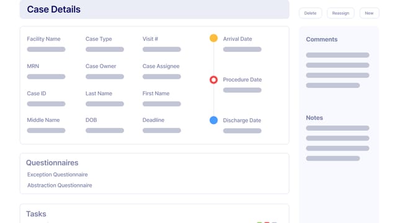
Task: Click the Case Assignee label
Action: [x=161, y=66]
